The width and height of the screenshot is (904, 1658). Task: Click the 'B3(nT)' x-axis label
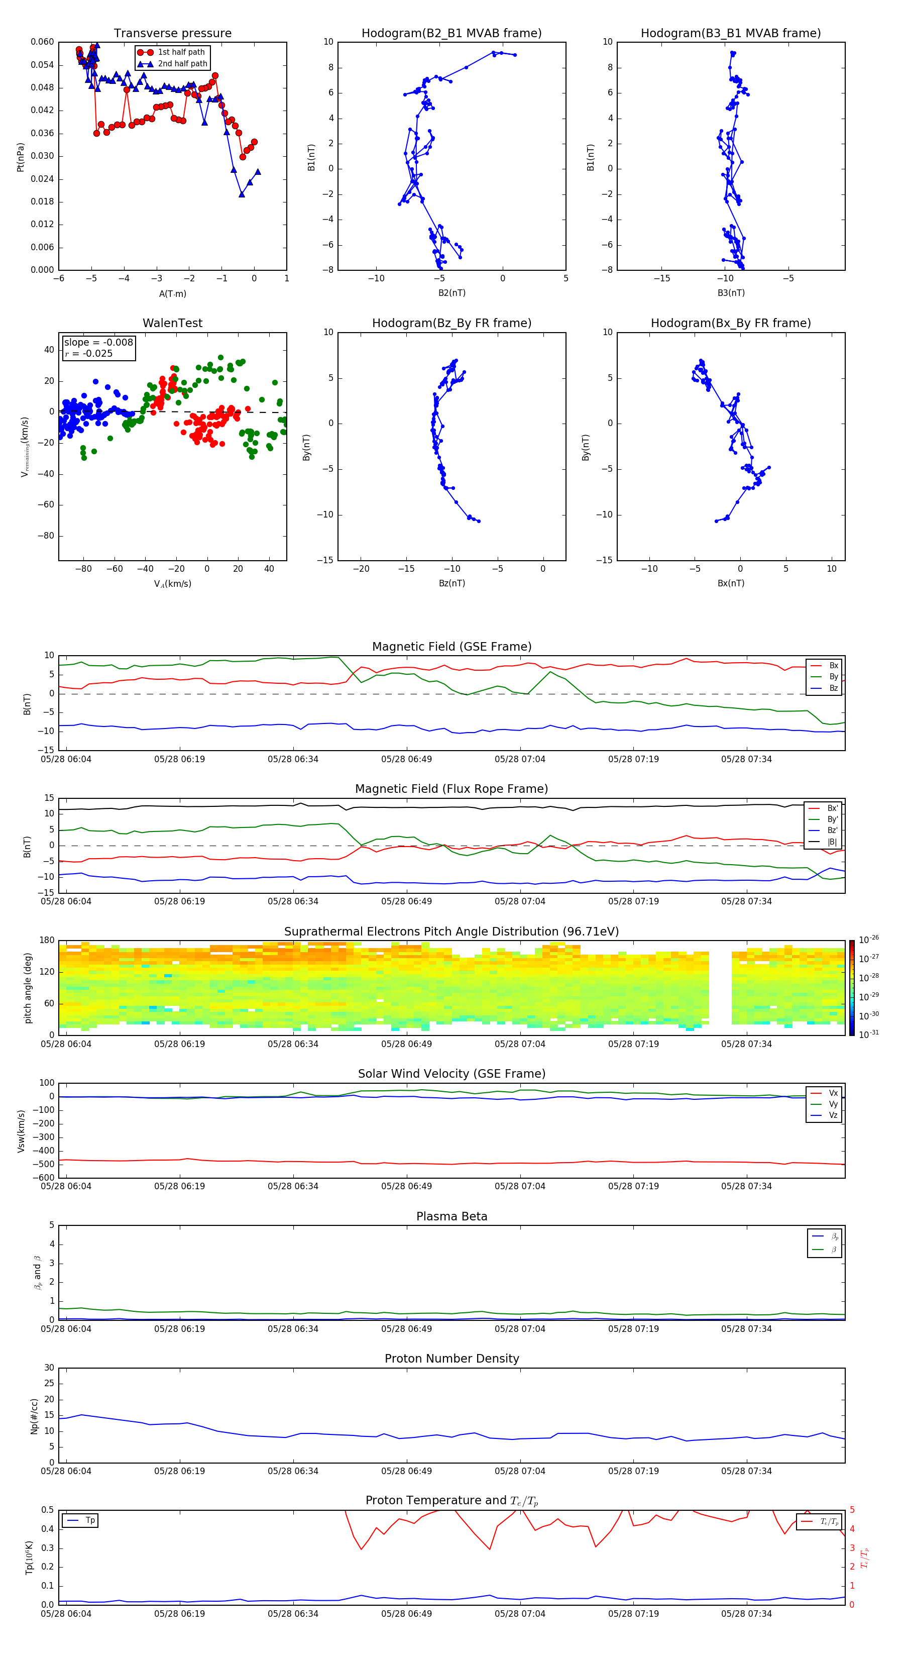coord(731,293)
